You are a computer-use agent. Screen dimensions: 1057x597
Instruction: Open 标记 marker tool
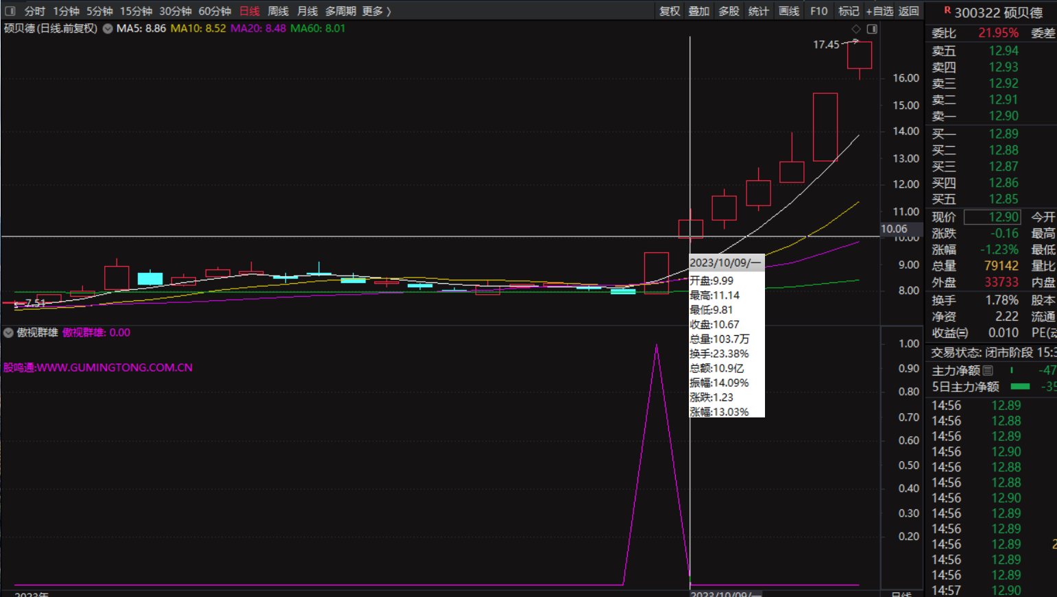(849, 11)
